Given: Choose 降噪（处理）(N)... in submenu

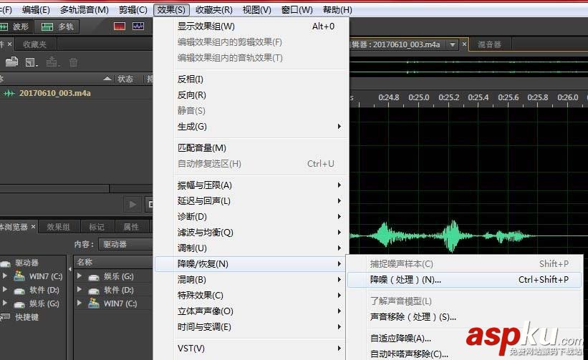Looking at the screenshot, I should coord(464,280).
